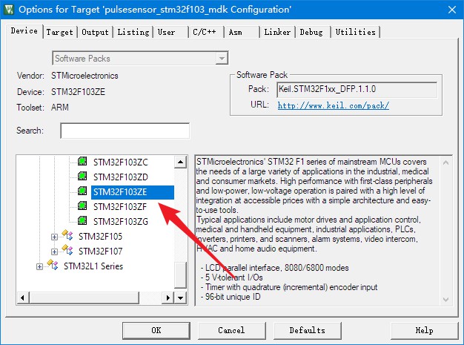Go to the Utilities tab
Screen dimensions: 464x345
tap(355, 32)
